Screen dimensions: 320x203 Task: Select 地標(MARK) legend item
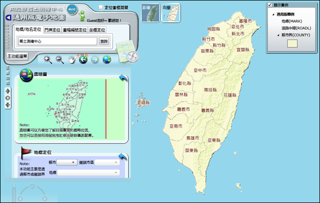tap(292, 21)
